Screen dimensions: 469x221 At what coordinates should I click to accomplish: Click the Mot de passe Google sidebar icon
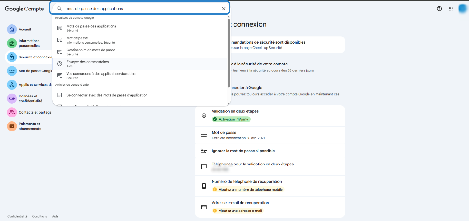12,71
